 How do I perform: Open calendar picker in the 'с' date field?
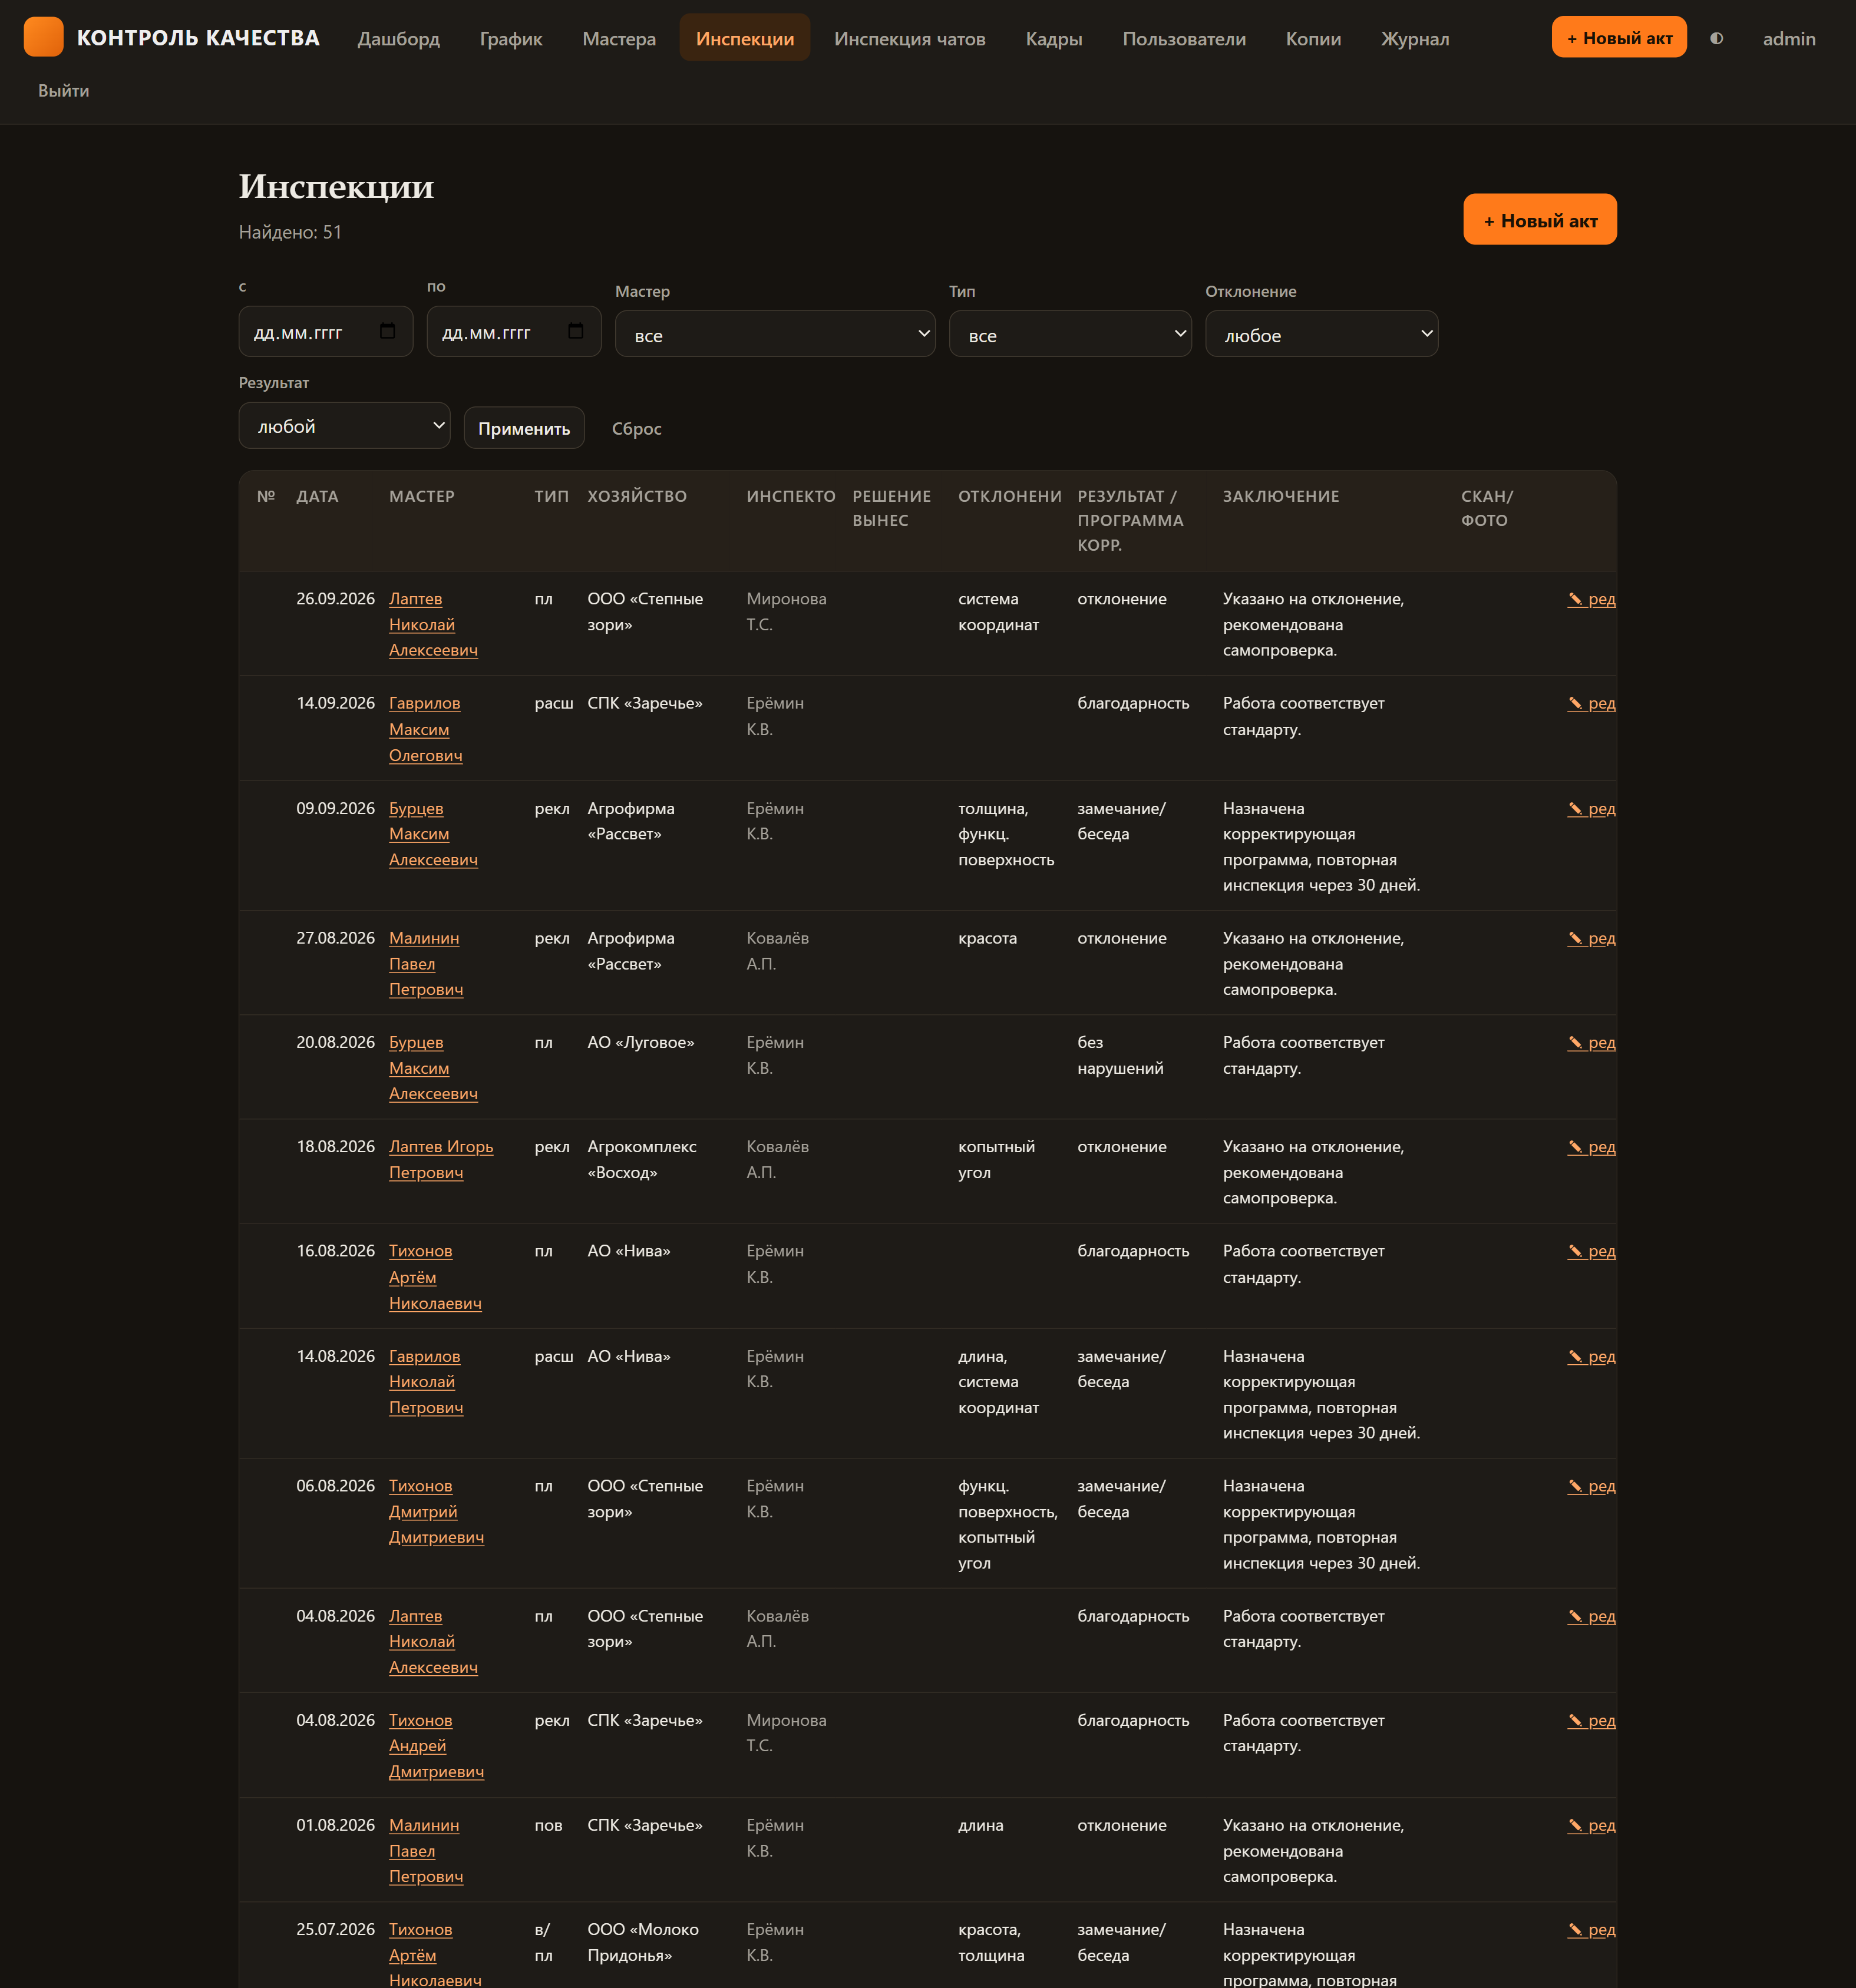pyautogui.click(x=388, y=331)
